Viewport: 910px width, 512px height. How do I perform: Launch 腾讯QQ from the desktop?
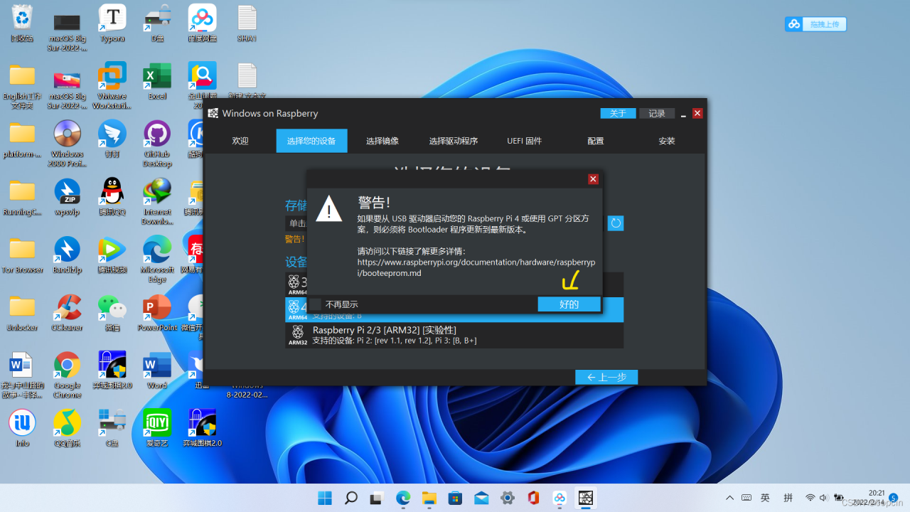point(112,197)
